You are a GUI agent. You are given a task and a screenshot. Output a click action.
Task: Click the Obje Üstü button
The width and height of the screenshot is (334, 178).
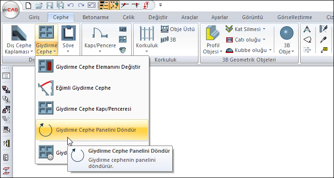pos(177,29)
